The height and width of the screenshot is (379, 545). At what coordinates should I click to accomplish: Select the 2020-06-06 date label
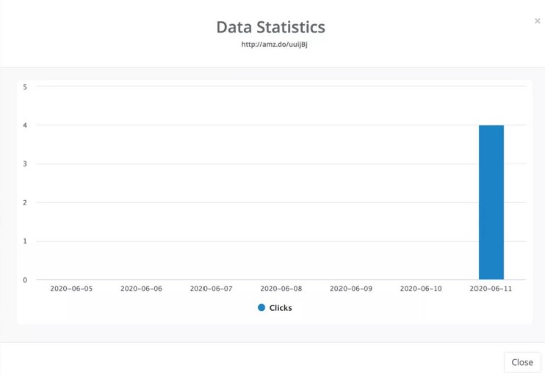coord(141,289)
